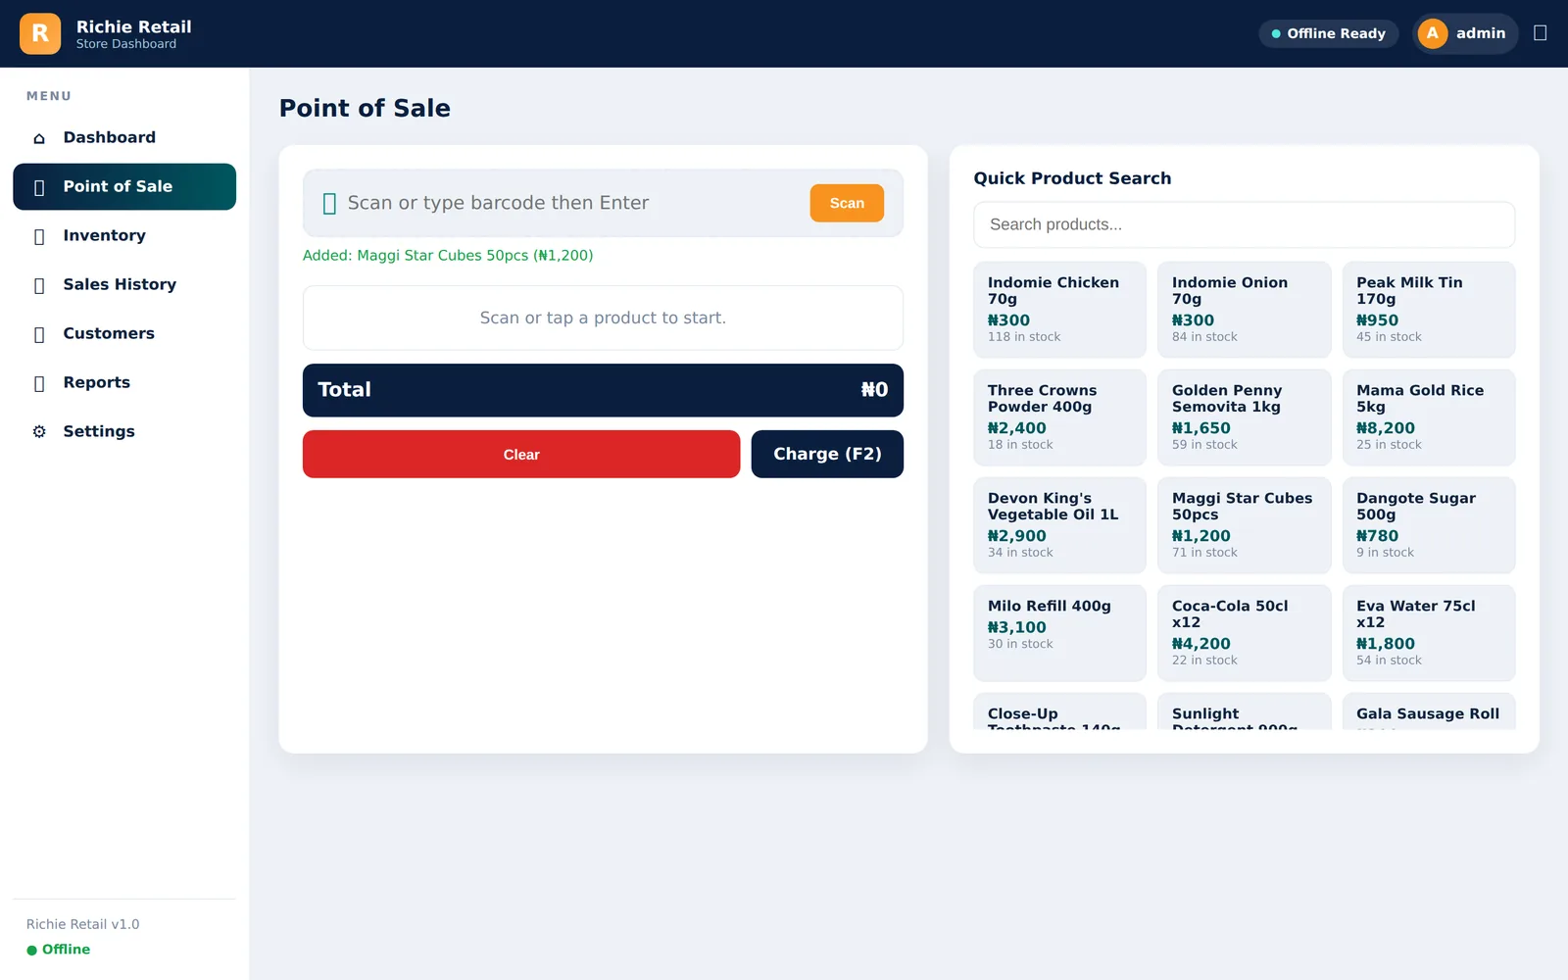Click the Settings gear icon in sidebar

39,431
